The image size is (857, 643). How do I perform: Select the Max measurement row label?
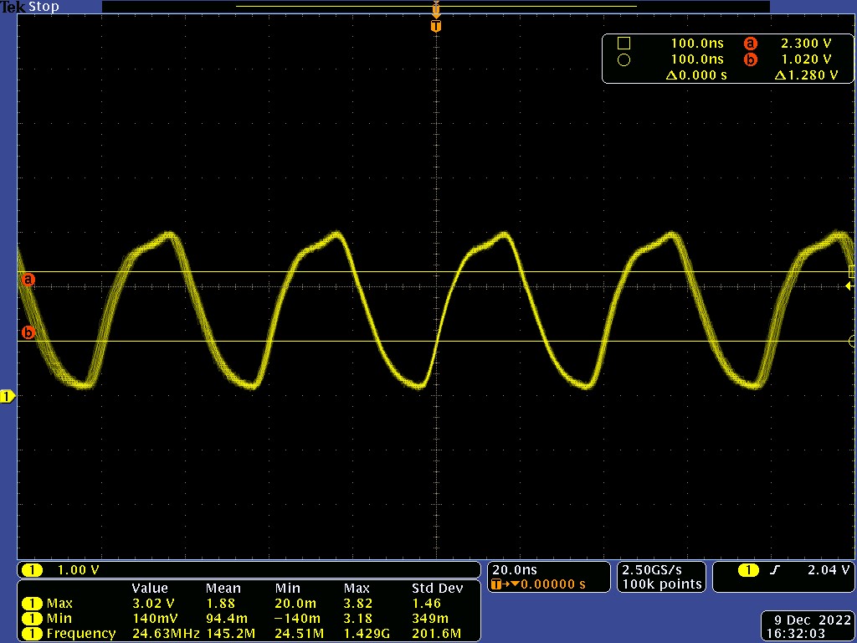59,603
